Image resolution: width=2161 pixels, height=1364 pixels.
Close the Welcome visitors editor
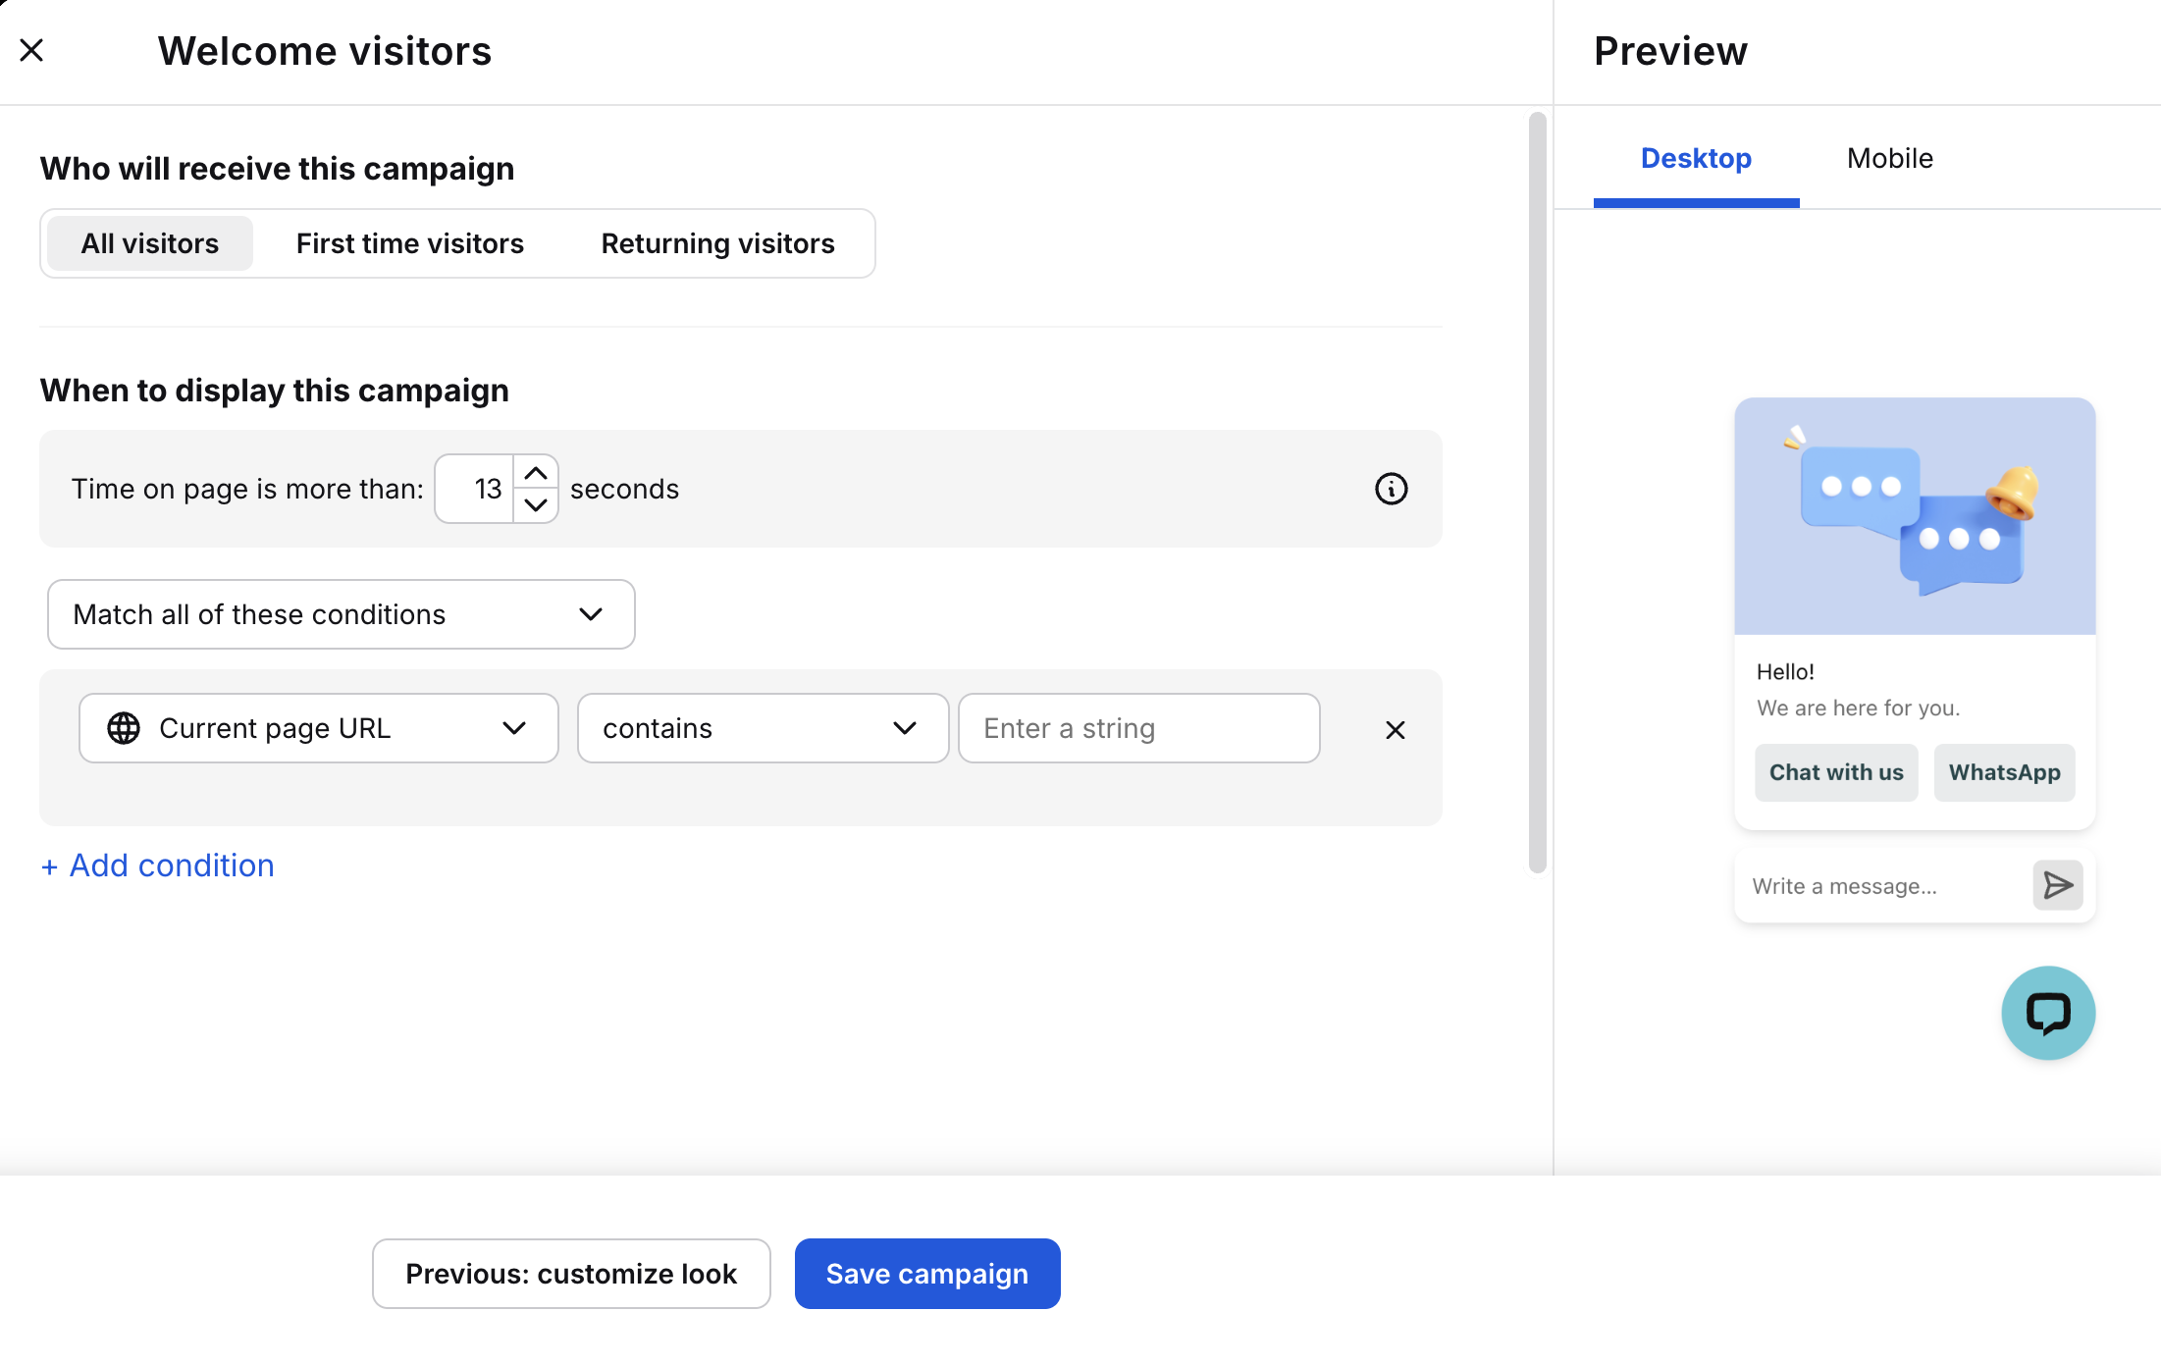tap(31, 50)
